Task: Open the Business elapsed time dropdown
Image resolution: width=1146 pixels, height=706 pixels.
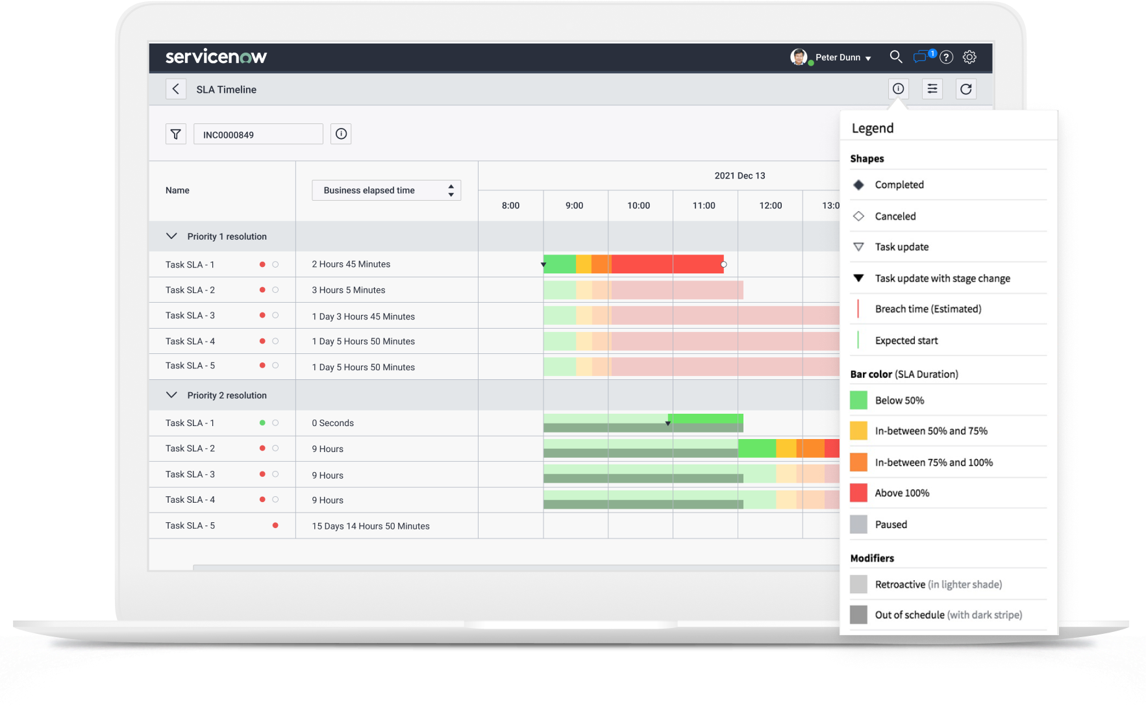Action: tap(386, 190)
